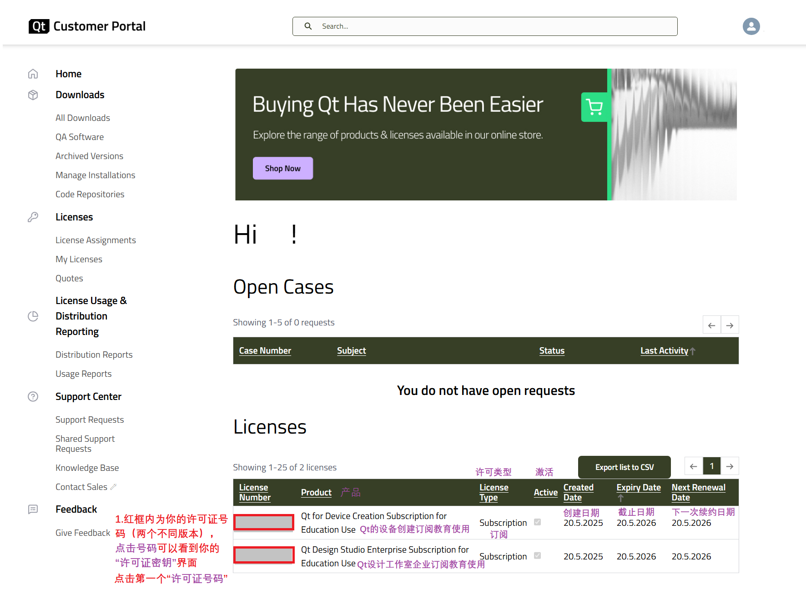Open Usage Reports link
This screenshot has height=589, width=806.
[83, 374]
